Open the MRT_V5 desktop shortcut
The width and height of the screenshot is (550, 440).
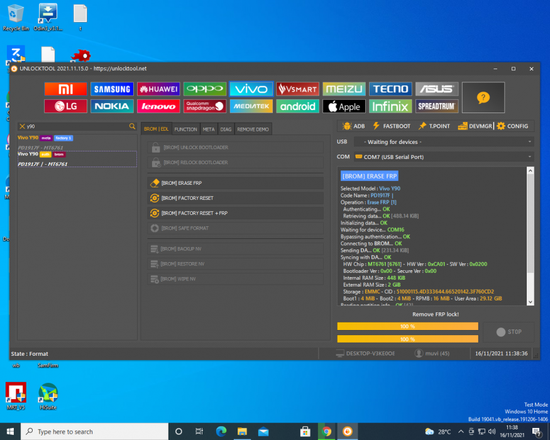click(16, 396)
